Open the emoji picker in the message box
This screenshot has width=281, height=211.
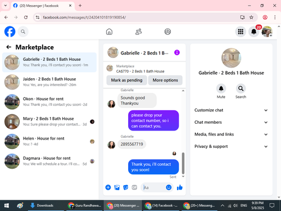(x=169, y=187)
